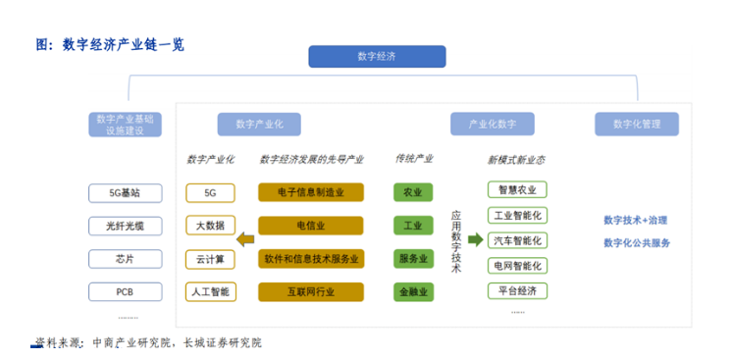
Task: Click the blue 数字技术+治理 text
Action: tap(637, 221)
